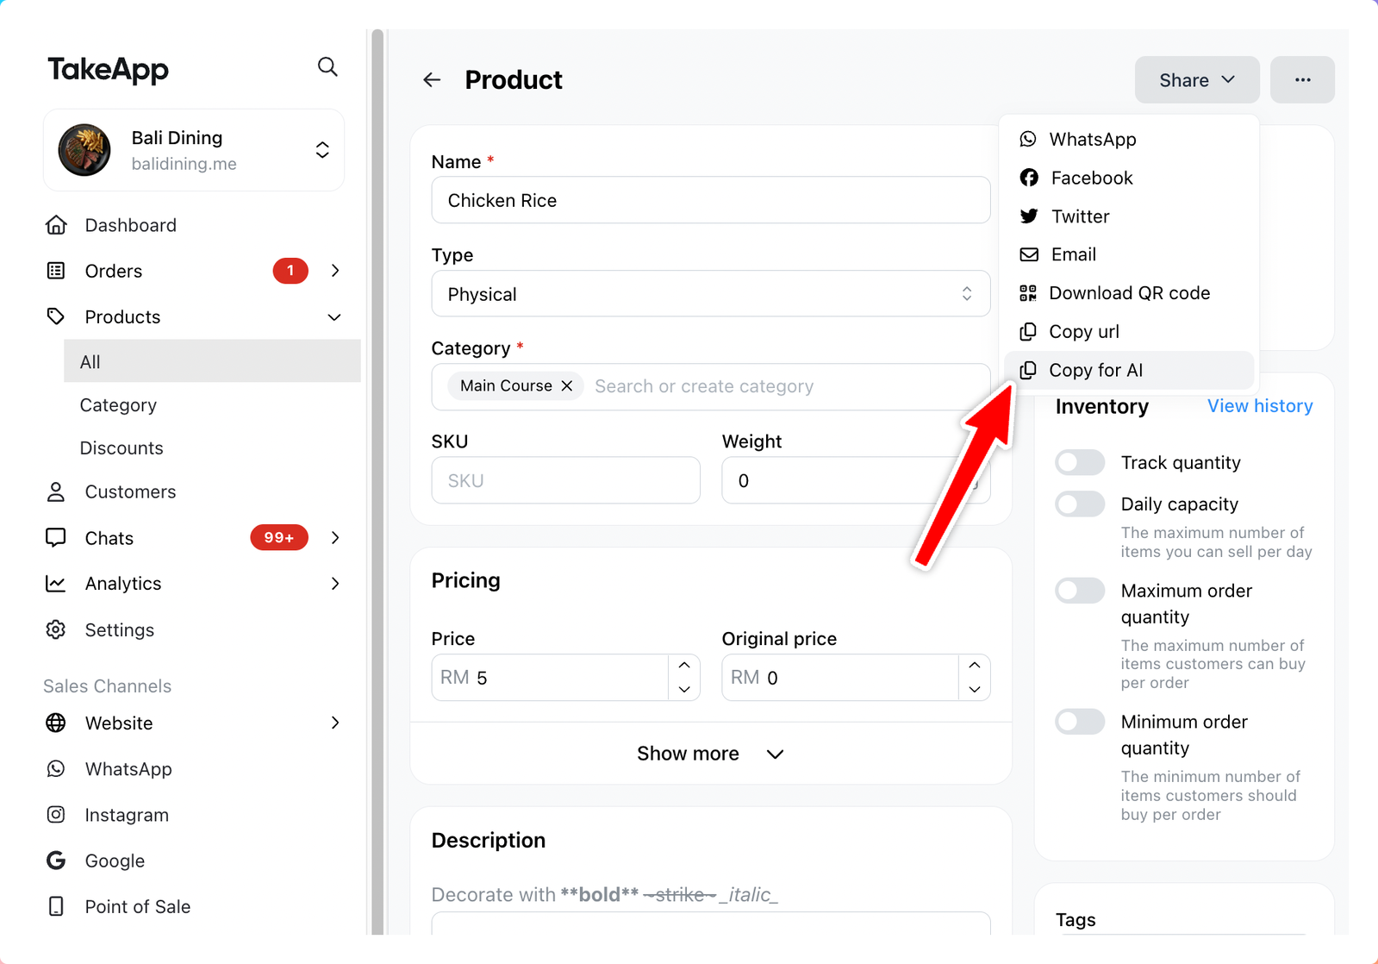Decrease Price with the down stepper
The width and height of the screenshot is (1378, 964).
tap(684, 689)
